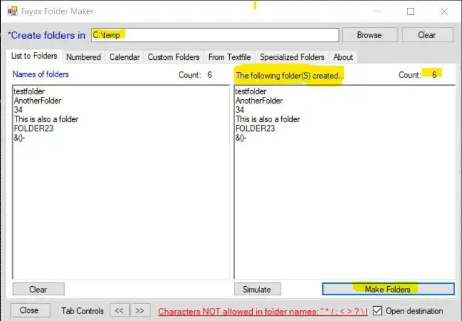The width and height of the screenshot is (462, 321).
Task: Click 'AnotherFolder' in Names of folders list
Action: point(38,101)
